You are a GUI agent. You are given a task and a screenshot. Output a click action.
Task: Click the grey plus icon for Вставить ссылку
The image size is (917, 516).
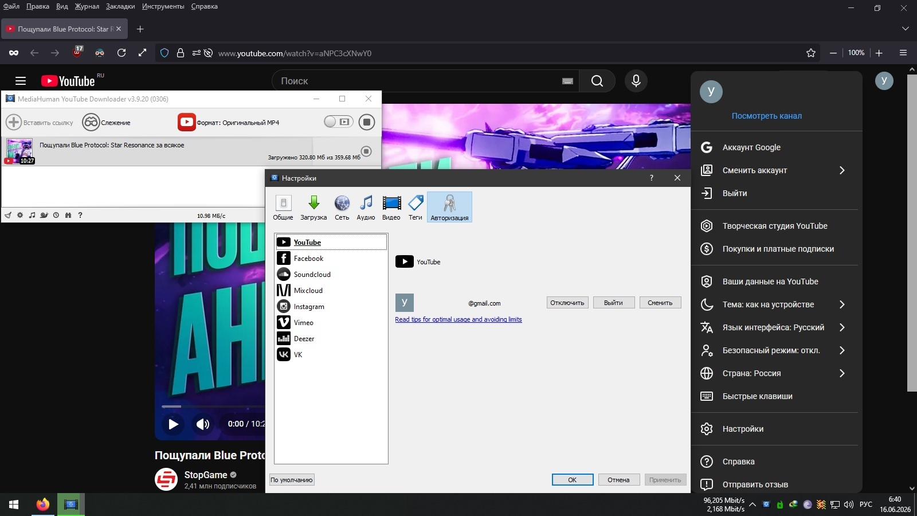pyautogui.click(x=14, y=122)
